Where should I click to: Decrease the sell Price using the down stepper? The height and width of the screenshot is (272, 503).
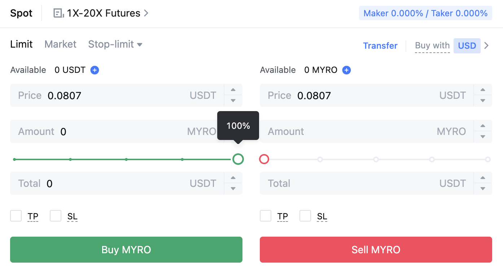(482, 100)
